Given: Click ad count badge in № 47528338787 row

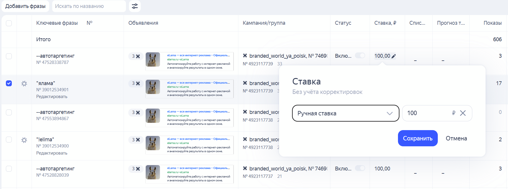Looking at the screenshot, I should 136,56.
